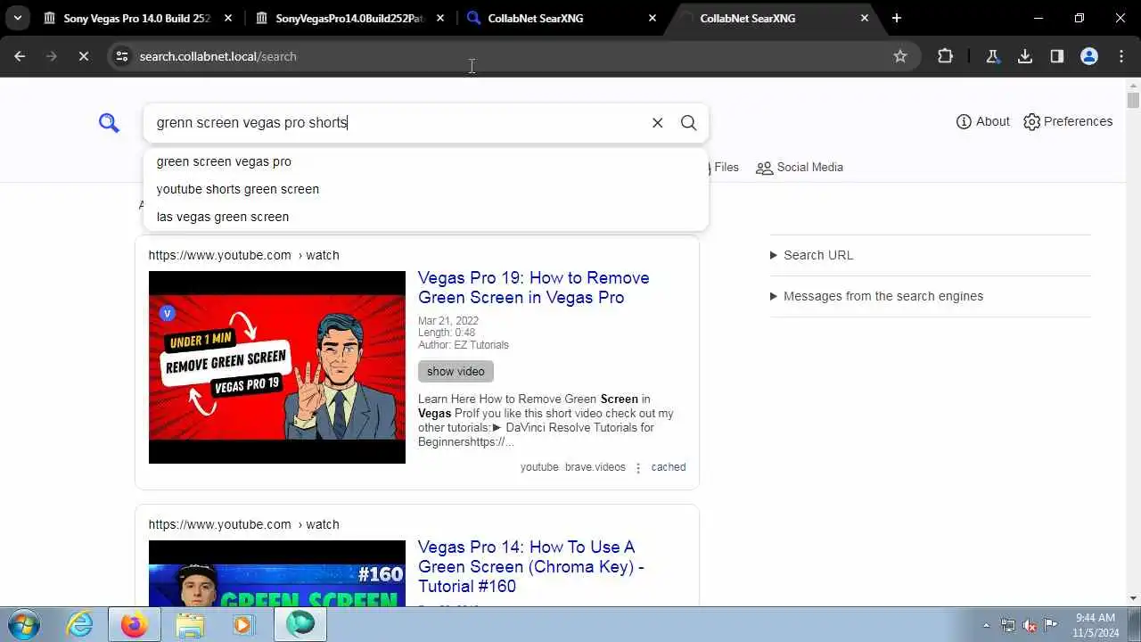Click the search query input field
This screenshot has width=1141, height=642.
pos(398,122)
